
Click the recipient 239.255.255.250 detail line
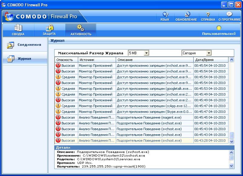click(101, 167)
